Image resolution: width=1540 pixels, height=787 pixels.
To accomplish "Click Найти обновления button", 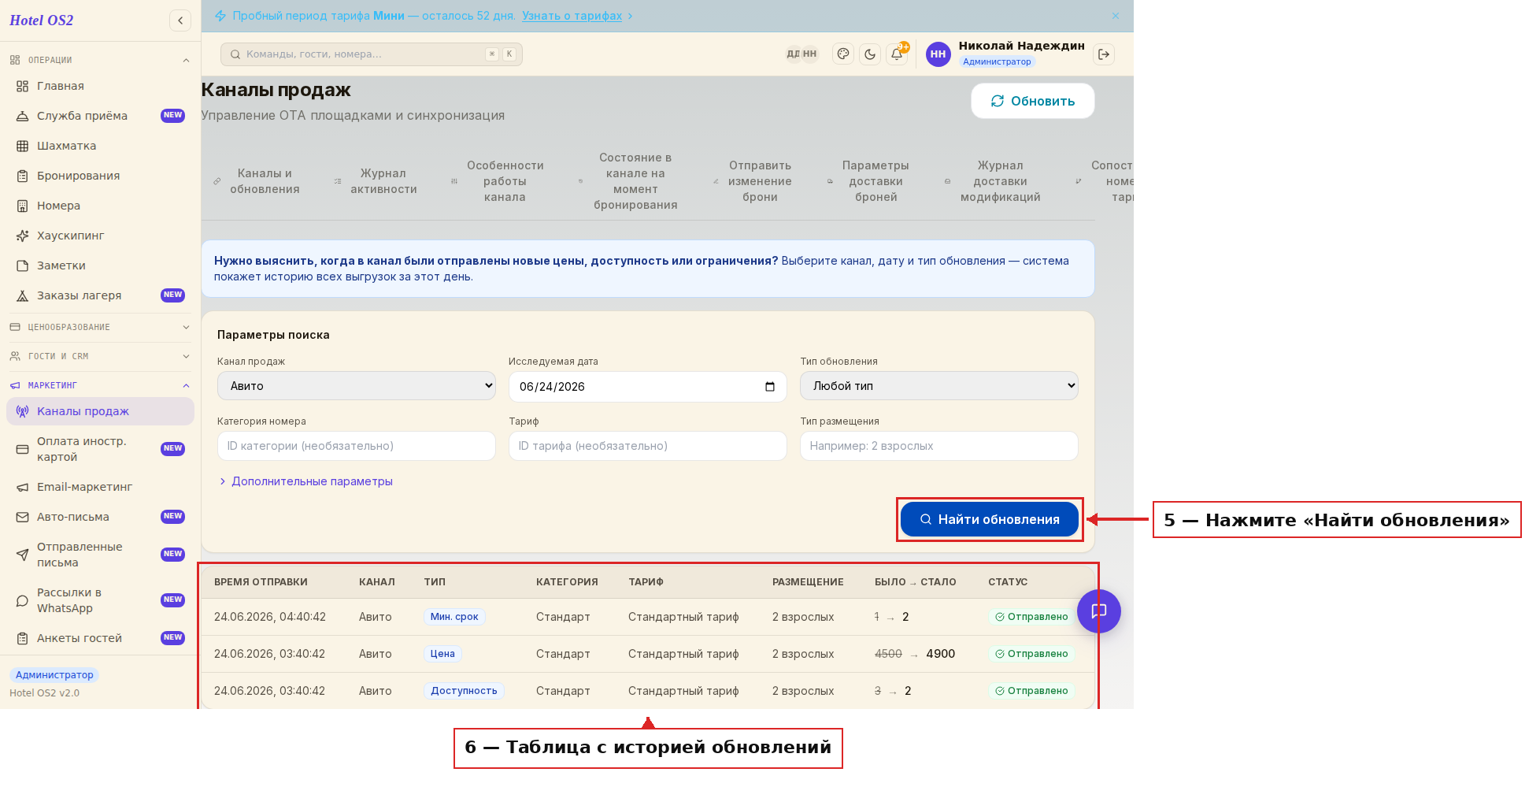I will (990, 519).
